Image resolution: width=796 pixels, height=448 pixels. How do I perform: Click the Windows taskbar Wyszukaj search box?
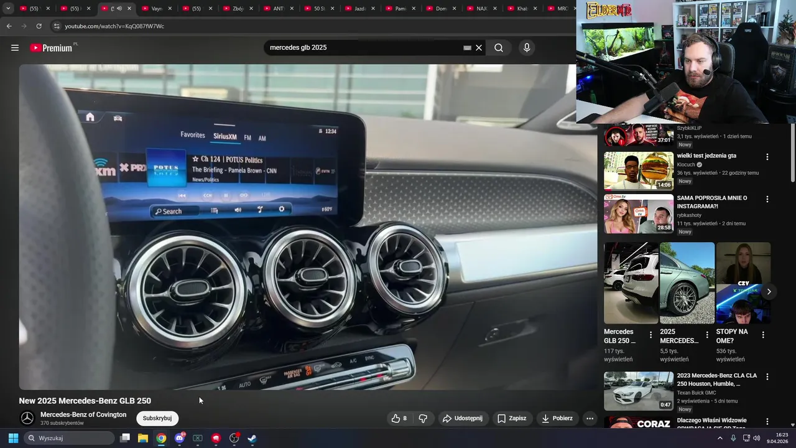tap(69, 438)
